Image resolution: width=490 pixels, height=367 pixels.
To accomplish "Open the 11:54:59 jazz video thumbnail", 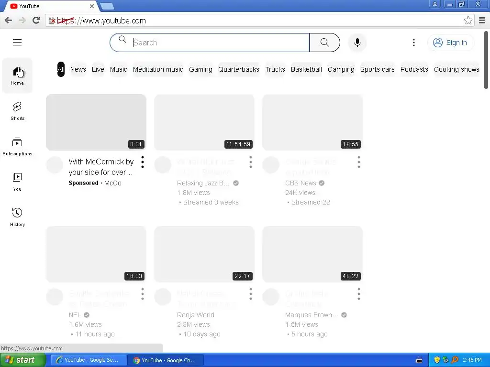I will (204, 122).
